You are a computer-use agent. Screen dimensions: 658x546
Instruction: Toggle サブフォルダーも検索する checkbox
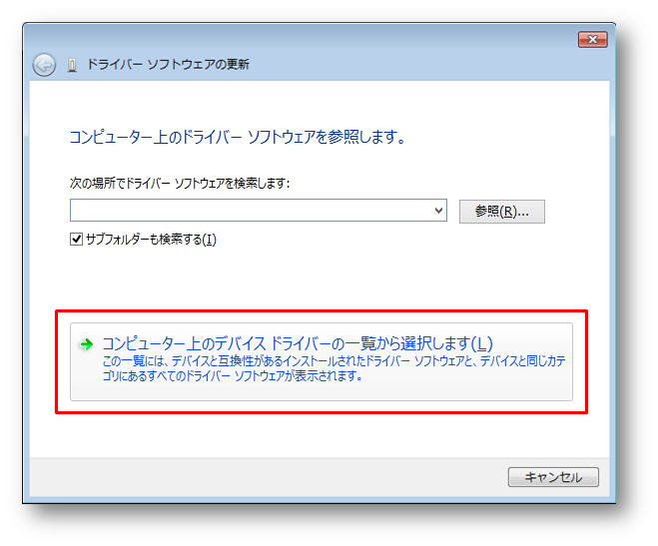[x=76, y=239]
